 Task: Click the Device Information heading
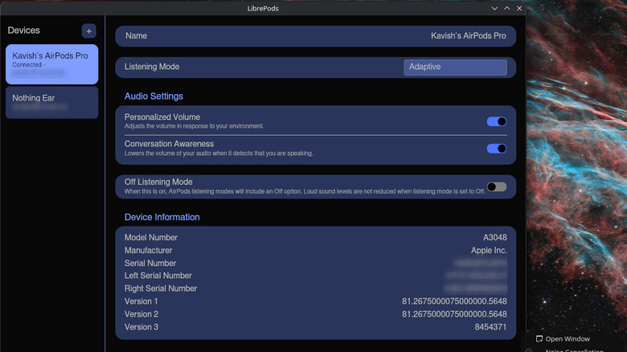point(162,217)
